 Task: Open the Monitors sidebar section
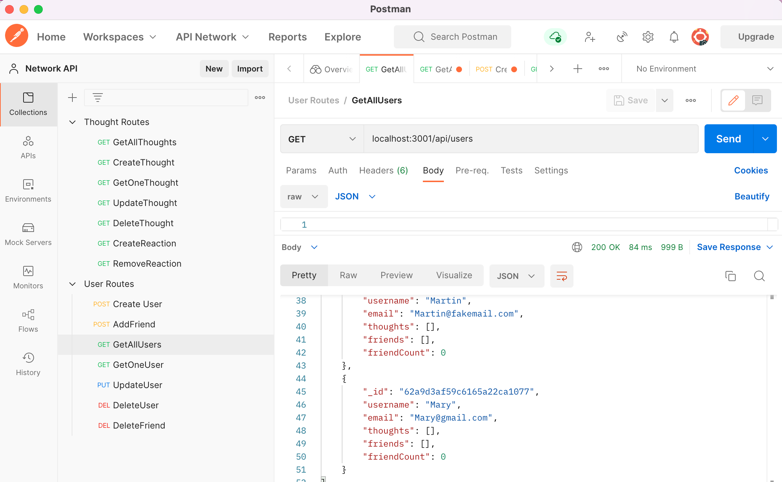pyautogui.click(x=28, y=277)
